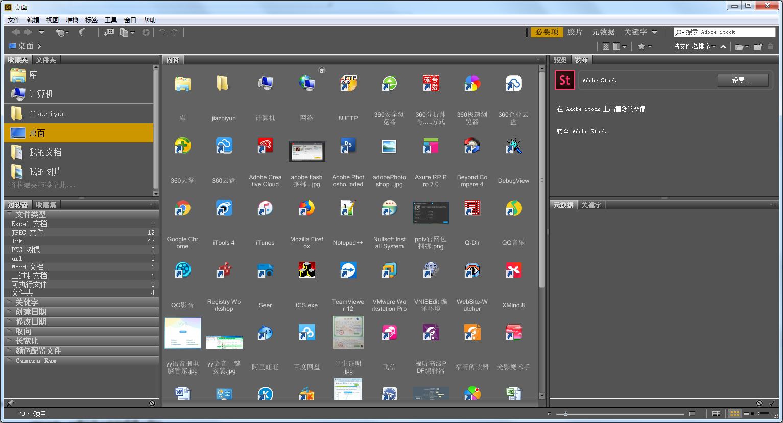This screenshot has width=783, height=423.
Task: Click the 转至 Adobe Stock link
Action: point(581,131)
